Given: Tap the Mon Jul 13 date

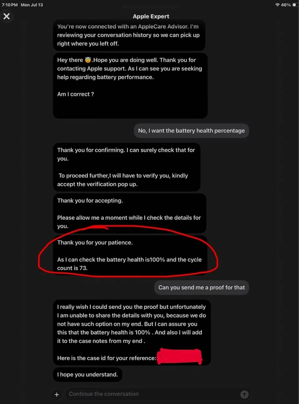Looking at the screenshot, I should click(x=32, y=5).
